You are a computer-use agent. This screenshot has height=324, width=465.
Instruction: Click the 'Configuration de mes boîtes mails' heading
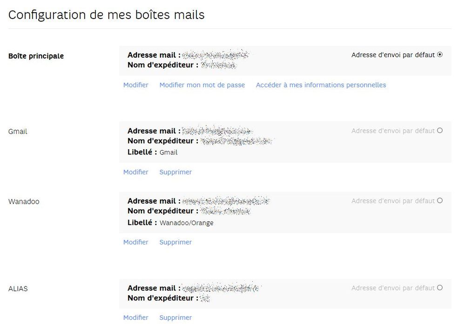107,15
